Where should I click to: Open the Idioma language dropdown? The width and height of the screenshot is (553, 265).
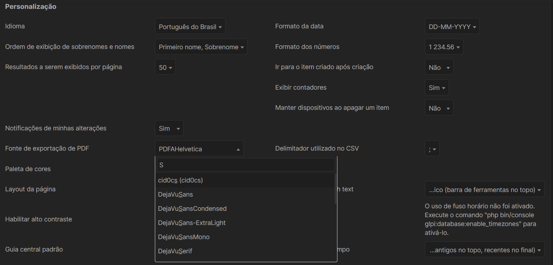[190, 26]
